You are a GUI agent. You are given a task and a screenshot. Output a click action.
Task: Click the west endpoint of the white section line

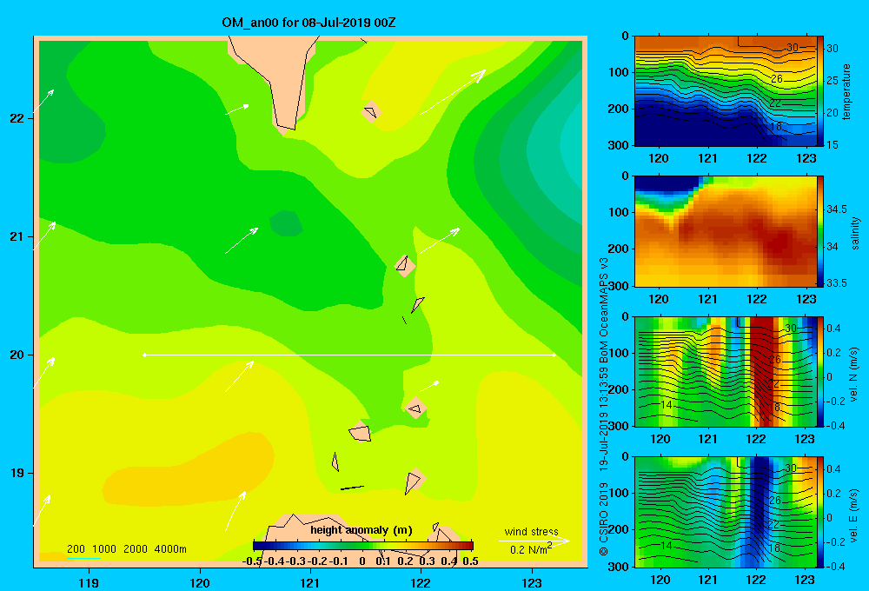[x=144, y=355]
